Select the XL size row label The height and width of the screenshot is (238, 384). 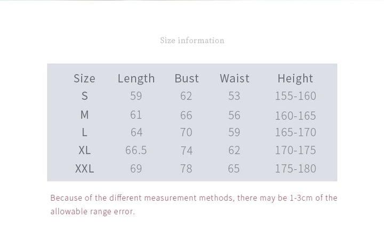[84, 150]
